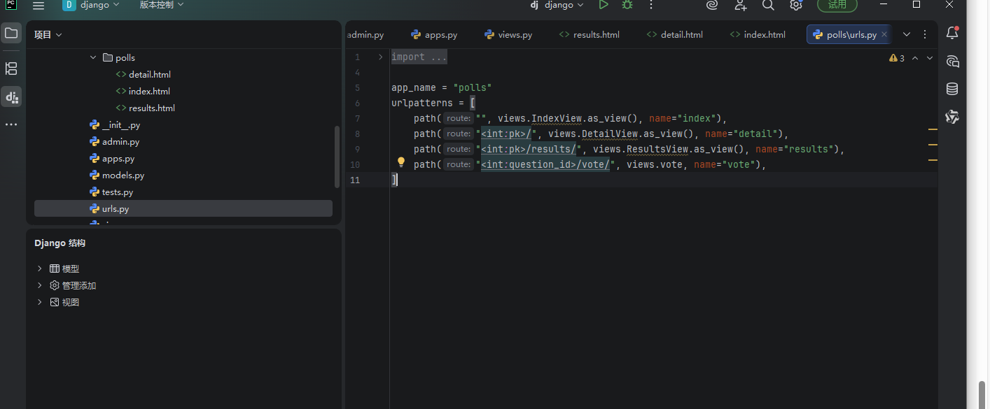Close the polls\urls.py tab

tap(884, 34)
